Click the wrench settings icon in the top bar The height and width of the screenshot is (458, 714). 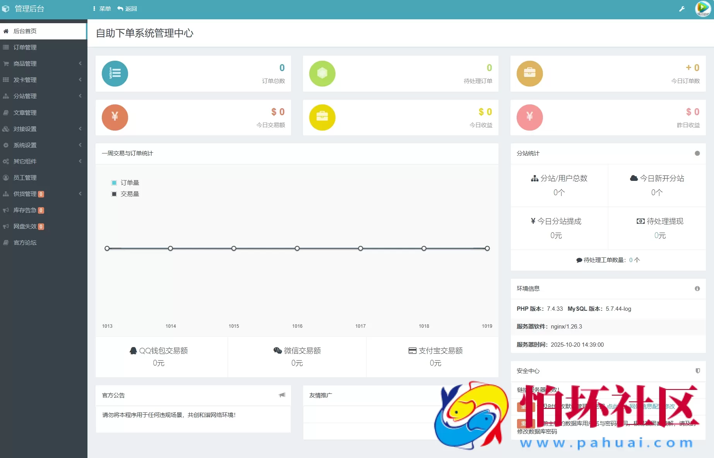coord(682,9)
